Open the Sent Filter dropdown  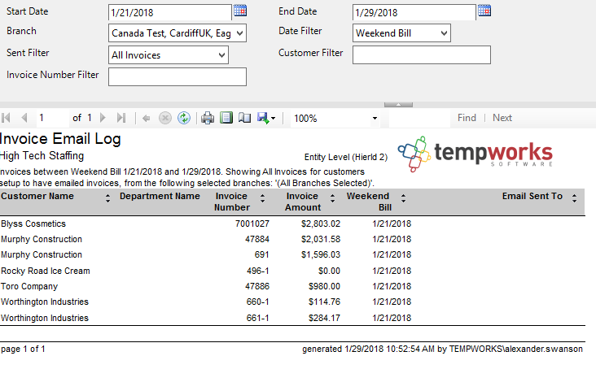(x=222, y=55)
